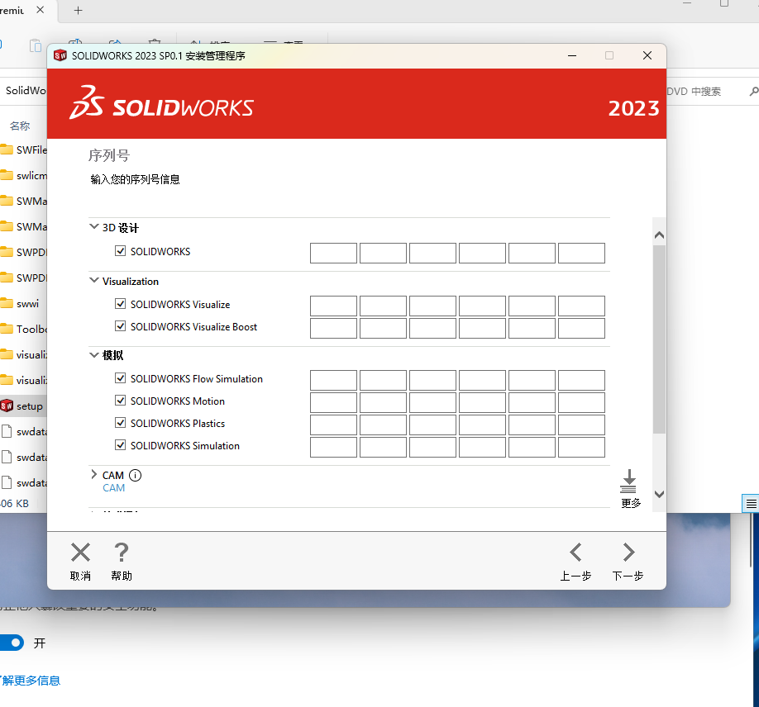Uncheck the SOLIDWORKS 3D design checkbox

(x=121, y=251)
